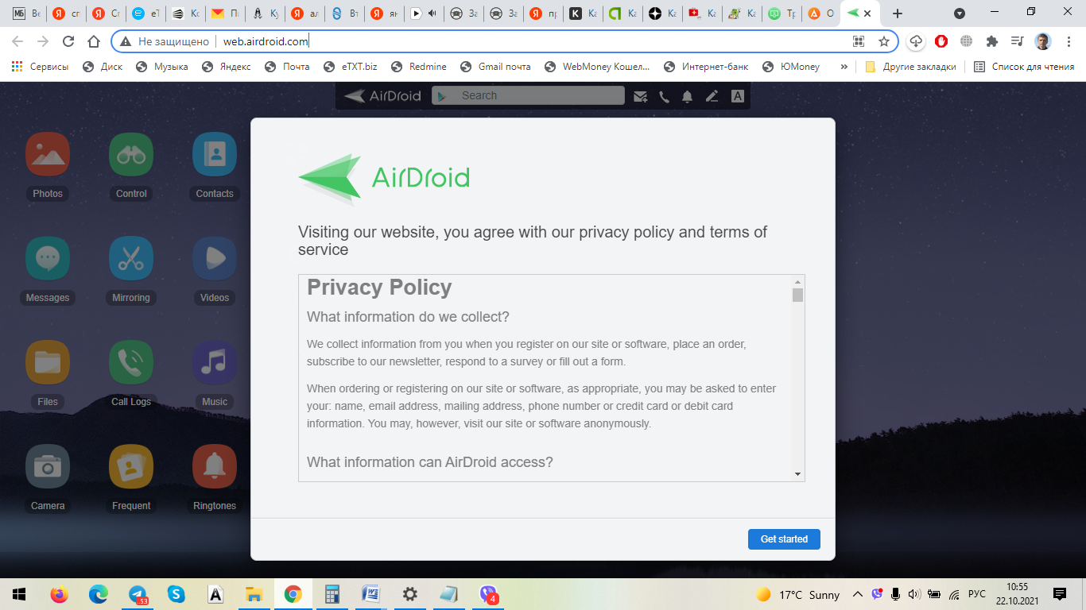Bookmark this page with star icon

884,41
